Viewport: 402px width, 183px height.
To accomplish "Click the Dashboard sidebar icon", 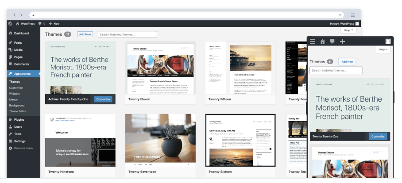I will click(11, 33).
